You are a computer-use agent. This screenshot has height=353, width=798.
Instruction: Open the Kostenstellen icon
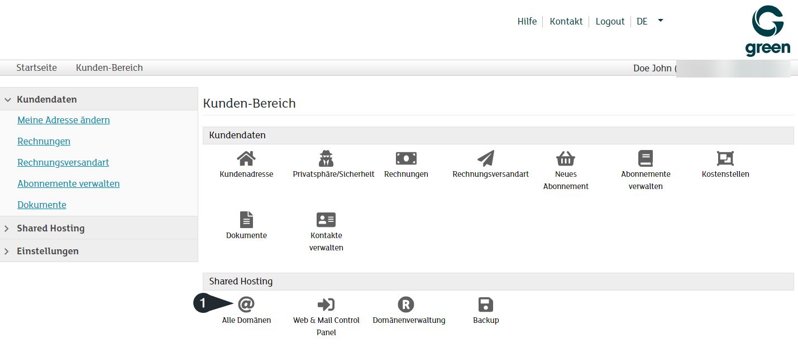point(725,159)
